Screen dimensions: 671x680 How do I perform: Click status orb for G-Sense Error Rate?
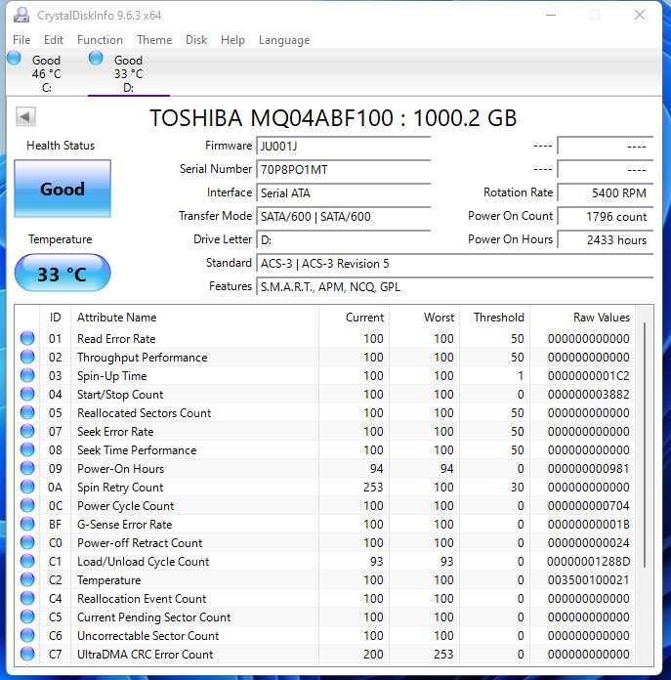[x=27, y=524]
